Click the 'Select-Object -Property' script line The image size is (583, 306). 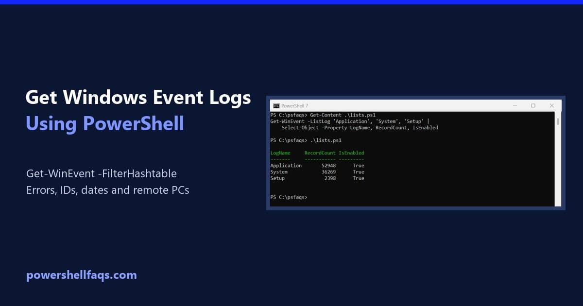tap(360, 128)
